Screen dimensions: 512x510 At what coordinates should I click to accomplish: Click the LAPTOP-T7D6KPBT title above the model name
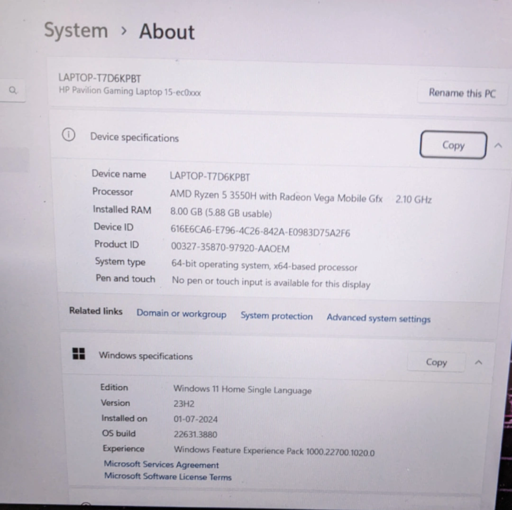100,78
